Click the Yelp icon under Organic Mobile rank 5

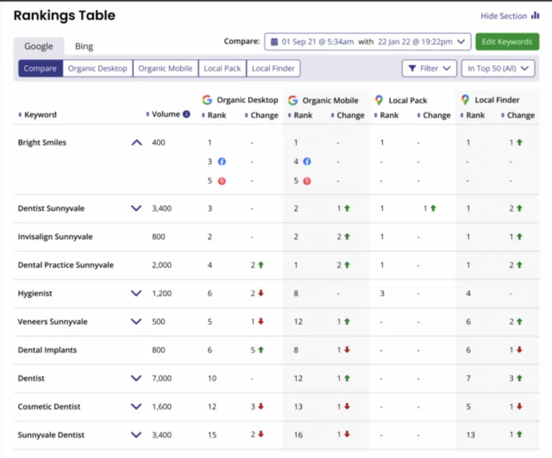coord(306,181)
